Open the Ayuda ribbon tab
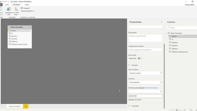This screenshot has height=111, width=197. pos(27,5)
